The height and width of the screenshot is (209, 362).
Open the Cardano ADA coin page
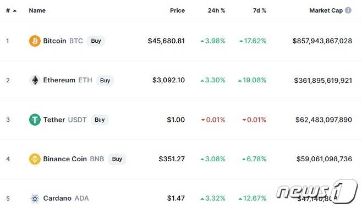66,198
